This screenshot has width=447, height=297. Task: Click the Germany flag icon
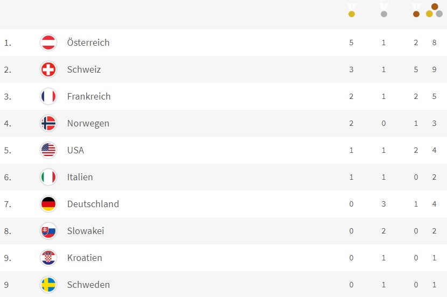tap(48, 204)
